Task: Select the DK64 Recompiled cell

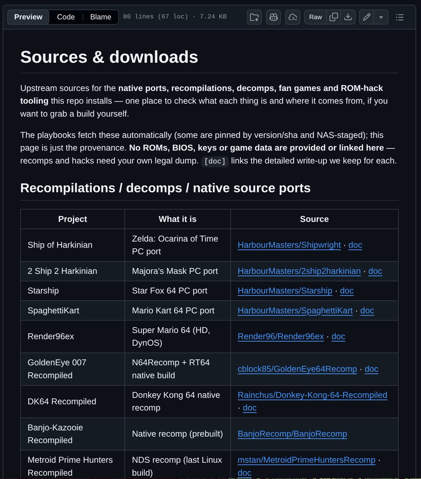Action: tap(73, 402)
